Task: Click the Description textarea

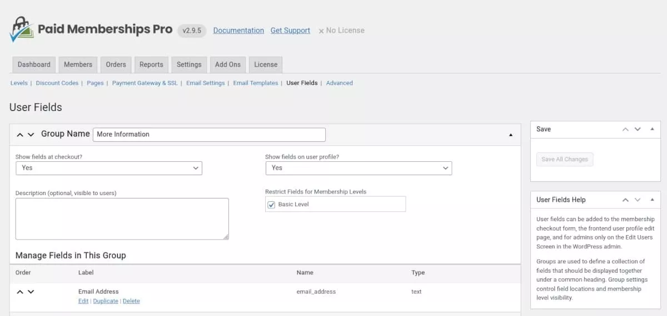Action: (122, 219)
